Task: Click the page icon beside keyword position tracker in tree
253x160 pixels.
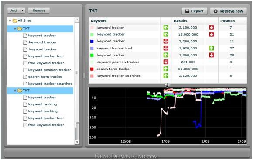Action: tap(25, 70)
